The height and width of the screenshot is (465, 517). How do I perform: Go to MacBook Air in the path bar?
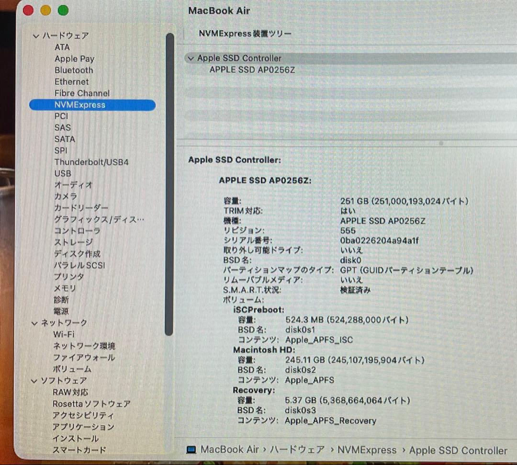(x=229, y=450)
